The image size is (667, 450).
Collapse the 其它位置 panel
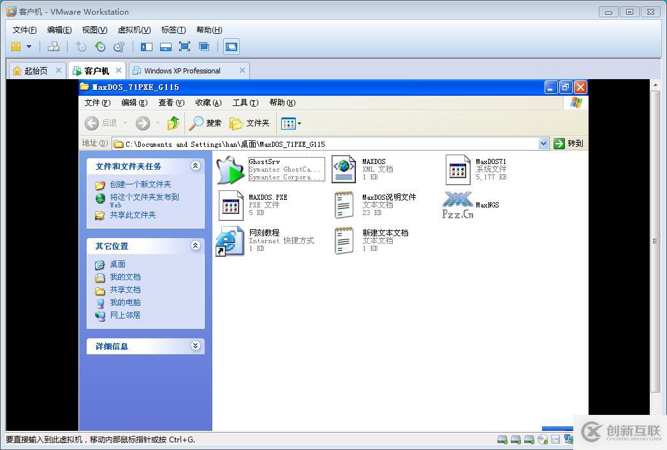click(195, 246)
